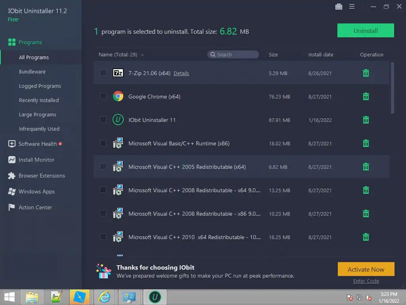The height and width of the screenshot is (305, 406).
Task: Open Logged Programs category
Action: click(x=40, y=86)
